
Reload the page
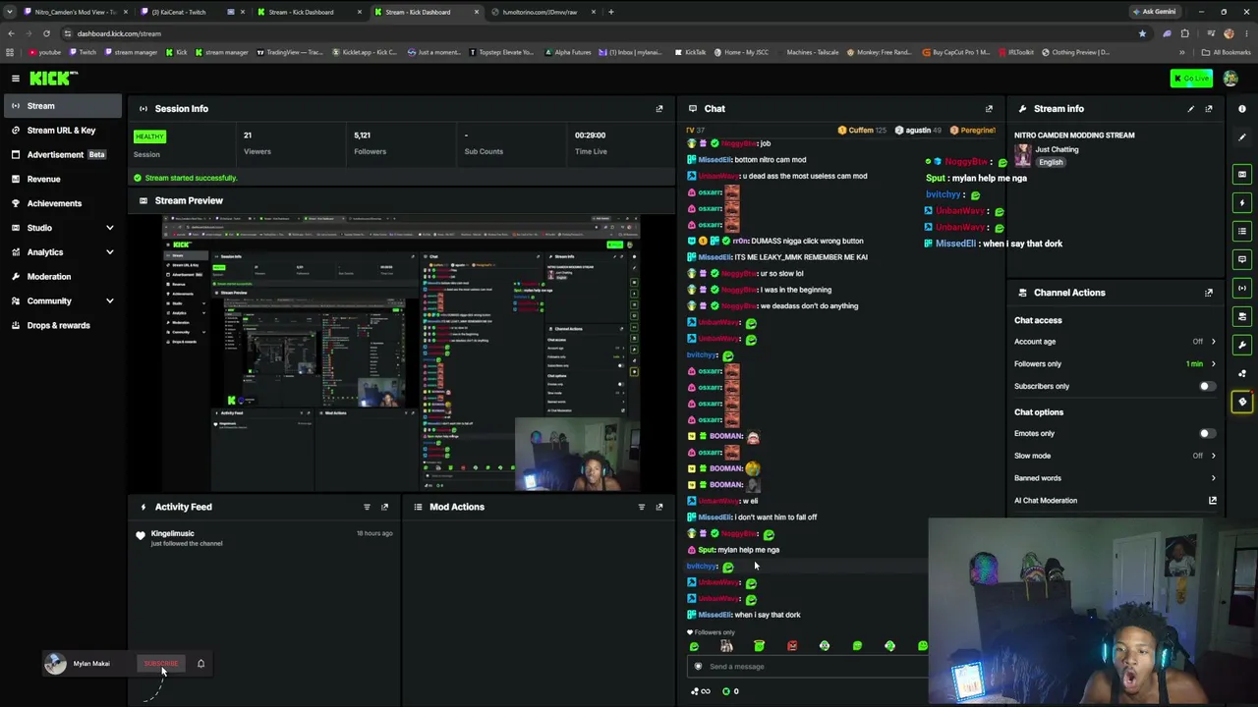[x=46, y=33]
